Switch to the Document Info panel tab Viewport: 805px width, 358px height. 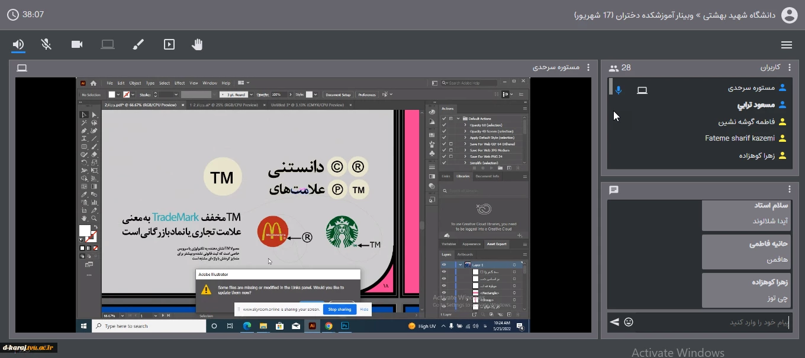[487, 176]
